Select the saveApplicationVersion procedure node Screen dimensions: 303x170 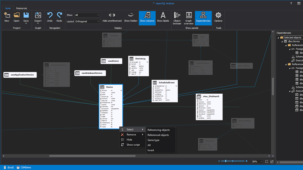20,75
